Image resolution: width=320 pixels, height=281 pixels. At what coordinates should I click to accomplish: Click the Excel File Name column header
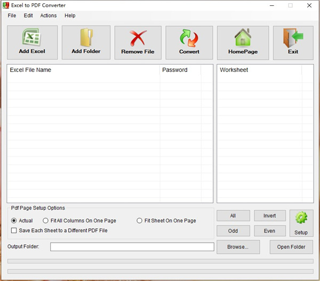[84, 70]
